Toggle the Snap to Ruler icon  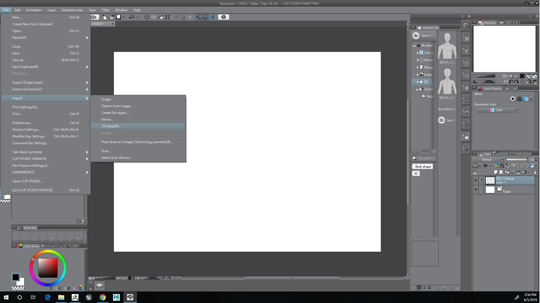pos(199,17)
